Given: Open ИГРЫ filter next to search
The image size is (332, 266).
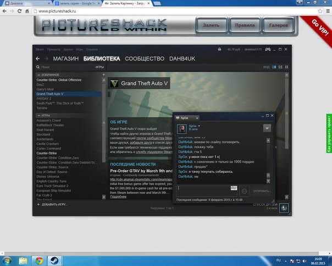Looking at the screenshot, I should (x=99, y=67).
